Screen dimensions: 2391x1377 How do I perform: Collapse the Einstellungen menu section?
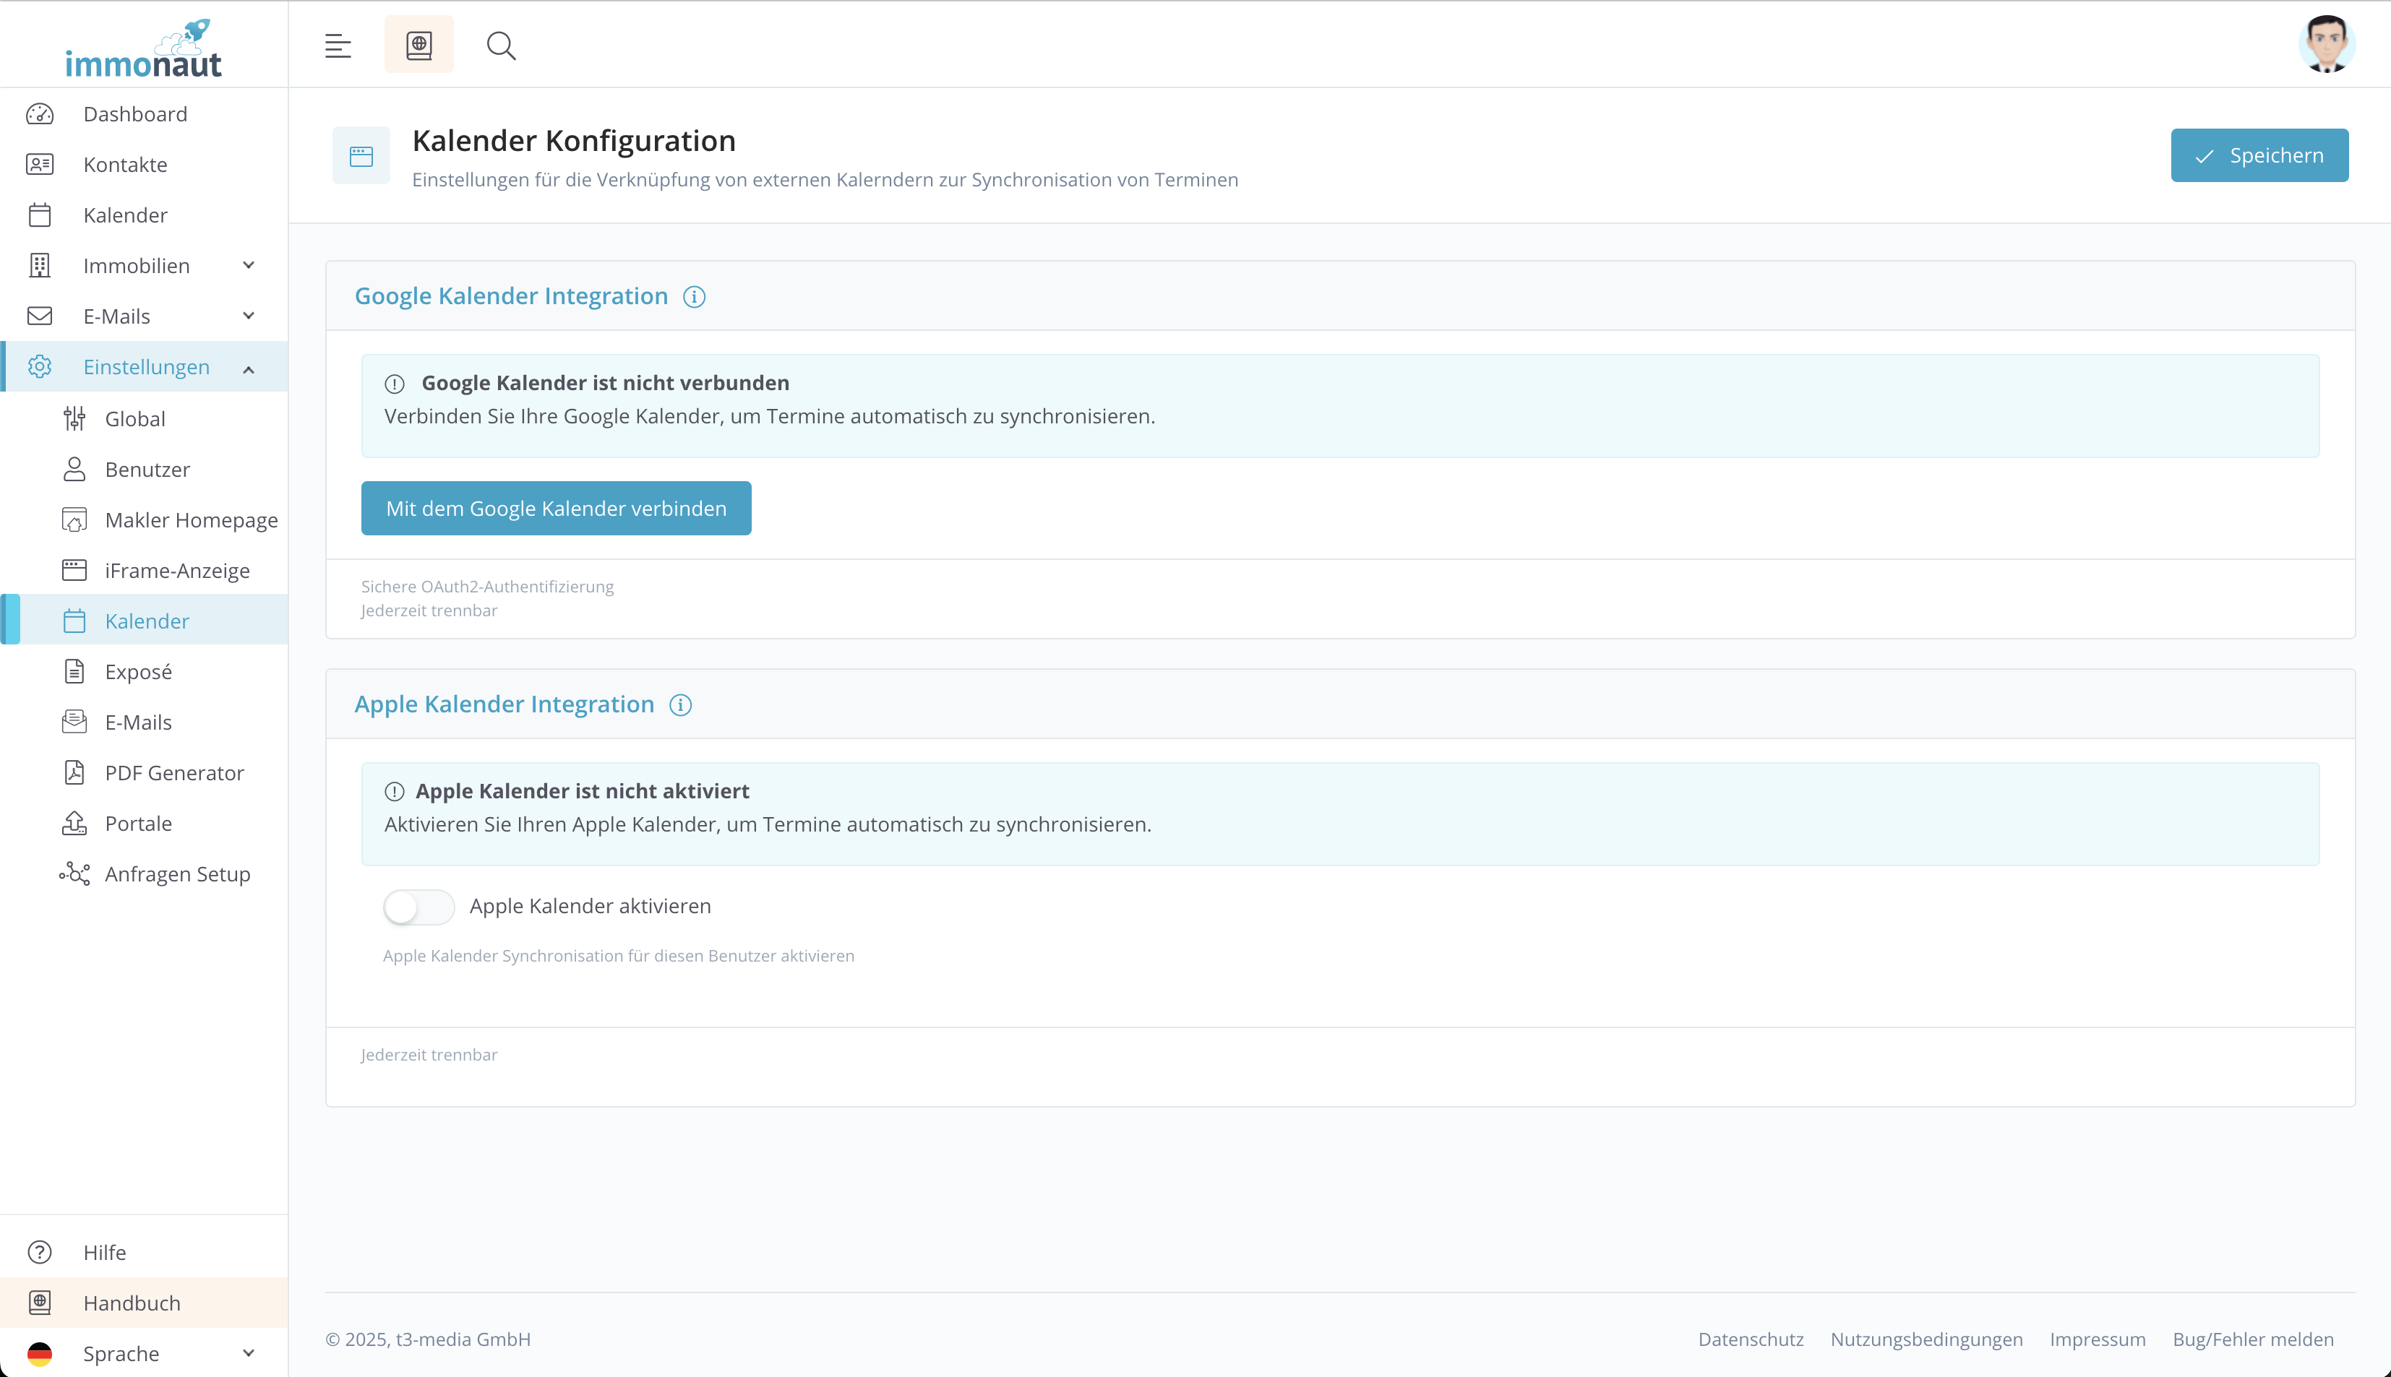(248, 368)
